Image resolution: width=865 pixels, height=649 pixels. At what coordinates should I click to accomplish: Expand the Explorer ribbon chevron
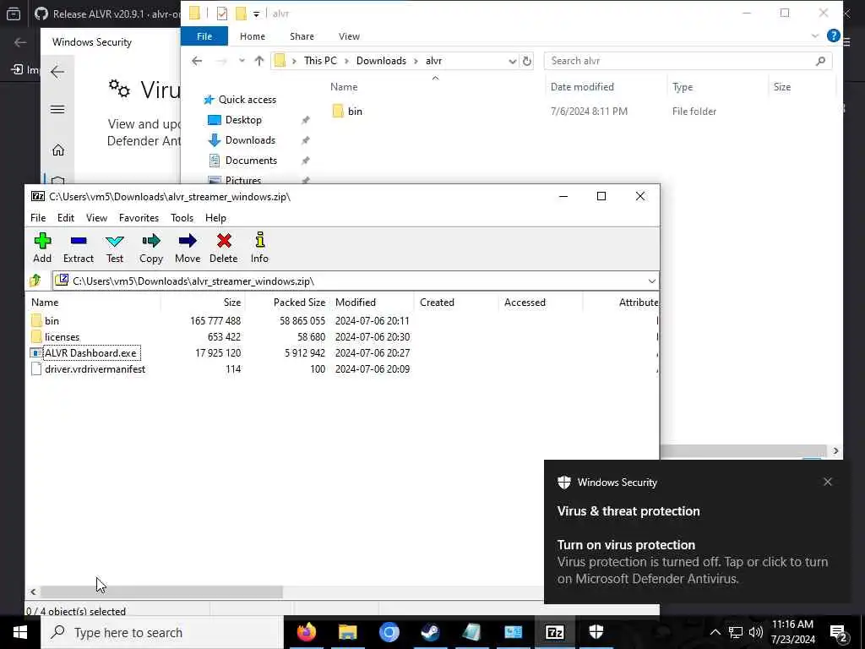click(815, 36)
